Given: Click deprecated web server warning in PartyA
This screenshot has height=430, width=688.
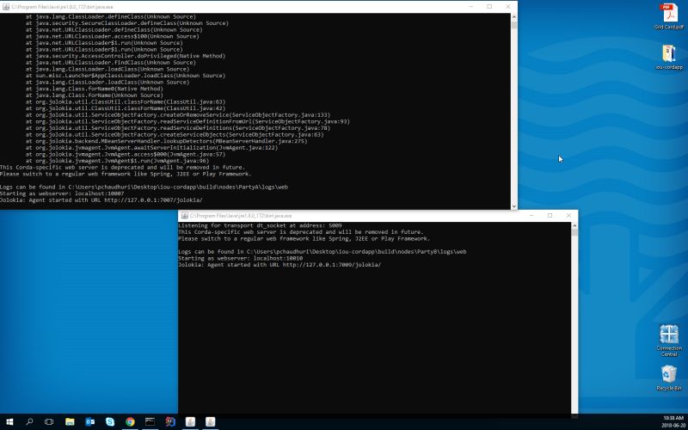Looking at the screenshot, I should tap(122, 168).
